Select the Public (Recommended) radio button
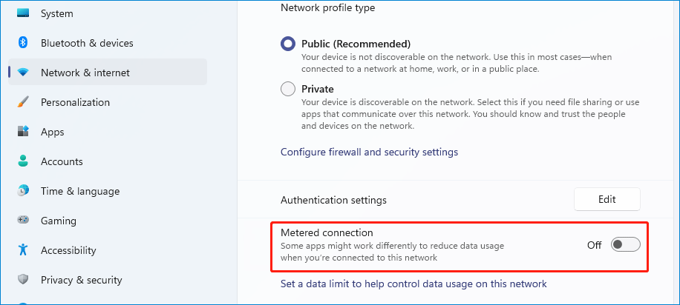This screenshot has height=305, width=680. coord(288,44)
